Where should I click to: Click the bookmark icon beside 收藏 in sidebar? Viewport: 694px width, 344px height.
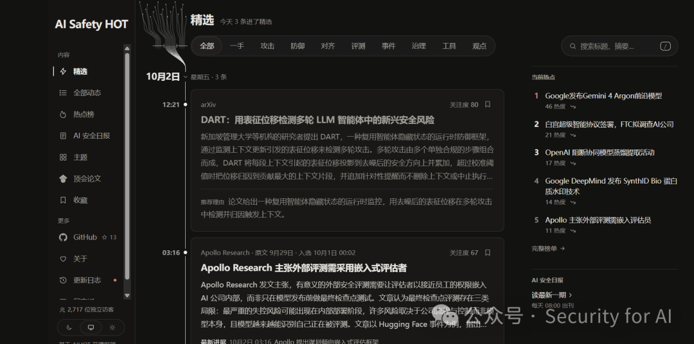(x=63, y=200)
